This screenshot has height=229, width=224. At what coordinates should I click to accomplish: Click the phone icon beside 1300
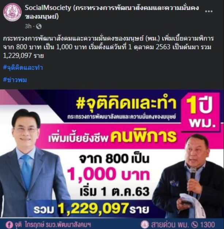point(195,224)
